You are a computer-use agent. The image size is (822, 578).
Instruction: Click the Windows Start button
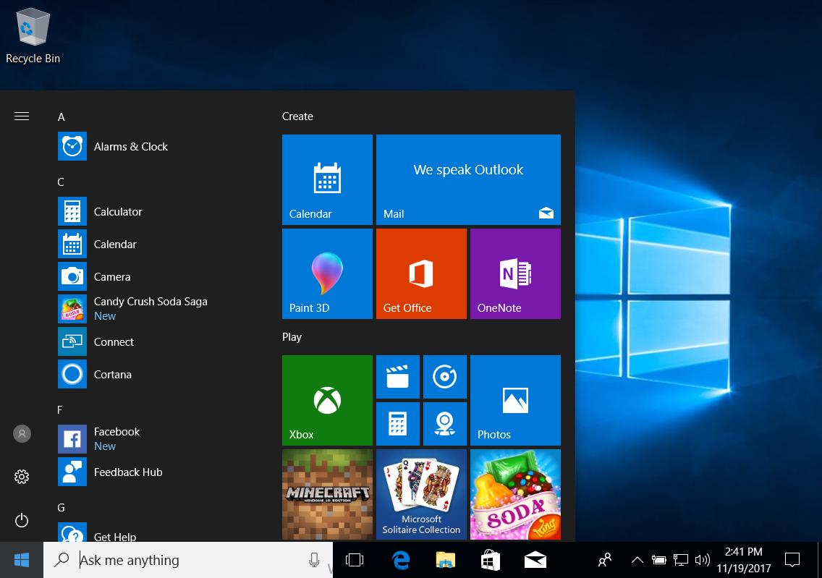tap(22, 560)
